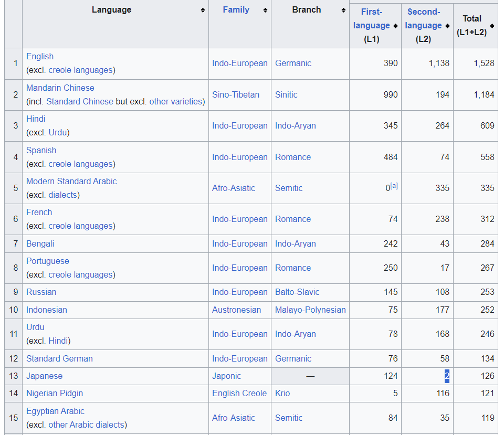The height and width of the screenshot is (435, 504).
Task: Open the Hindi language link
Action: (36, 119)
